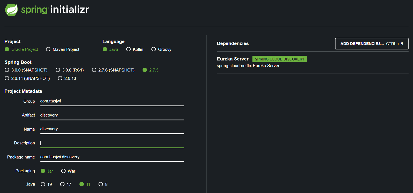Focus the Name input field
Screen dimensions: 413x193
(112, 129)
